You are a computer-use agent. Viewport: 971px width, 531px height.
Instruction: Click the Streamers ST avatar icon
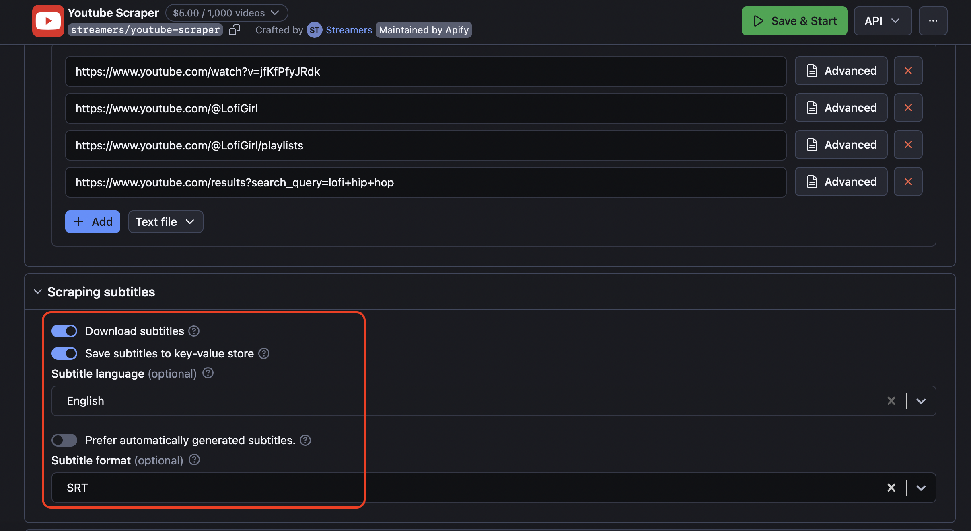pyautogui.click(x=315, y=30)
